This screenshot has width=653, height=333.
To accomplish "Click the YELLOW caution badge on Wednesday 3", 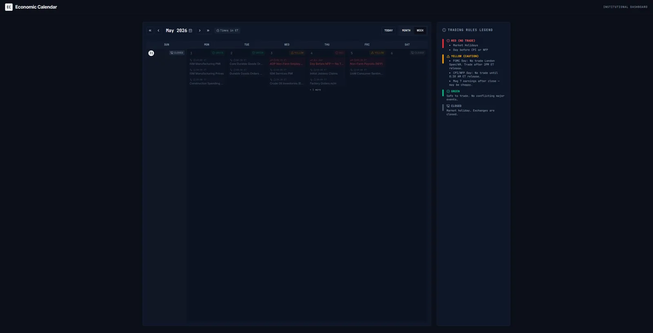I will (x=297, y=53).
